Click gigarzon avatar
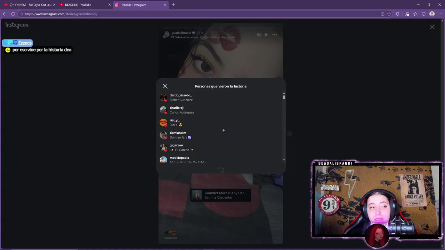The width and height of the screenshot is (445, 250). (163, 148)
